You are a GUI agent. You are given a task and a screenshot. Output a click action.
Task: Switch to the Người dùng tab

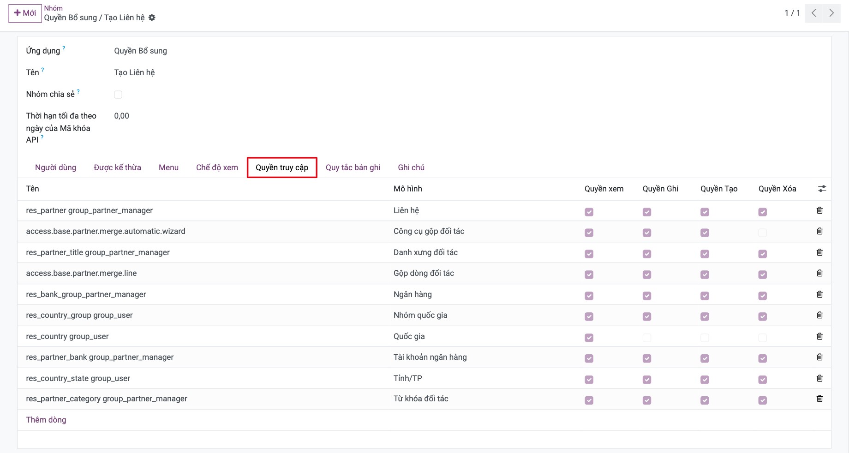pos(56,167)
